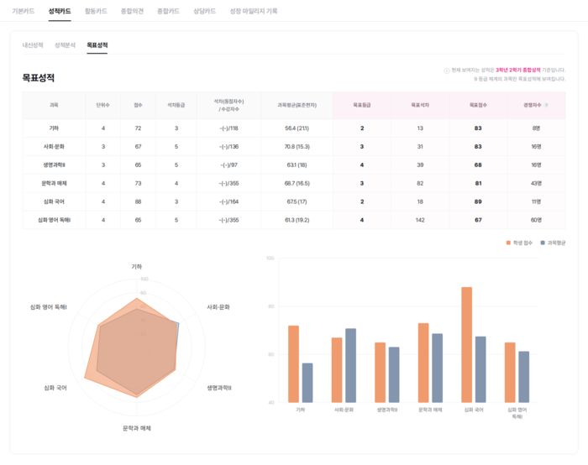The height and width of the screenshot is (465, 588).
Task: Click target score 89 in the 심화 국어 row
Action: (478, 201)
